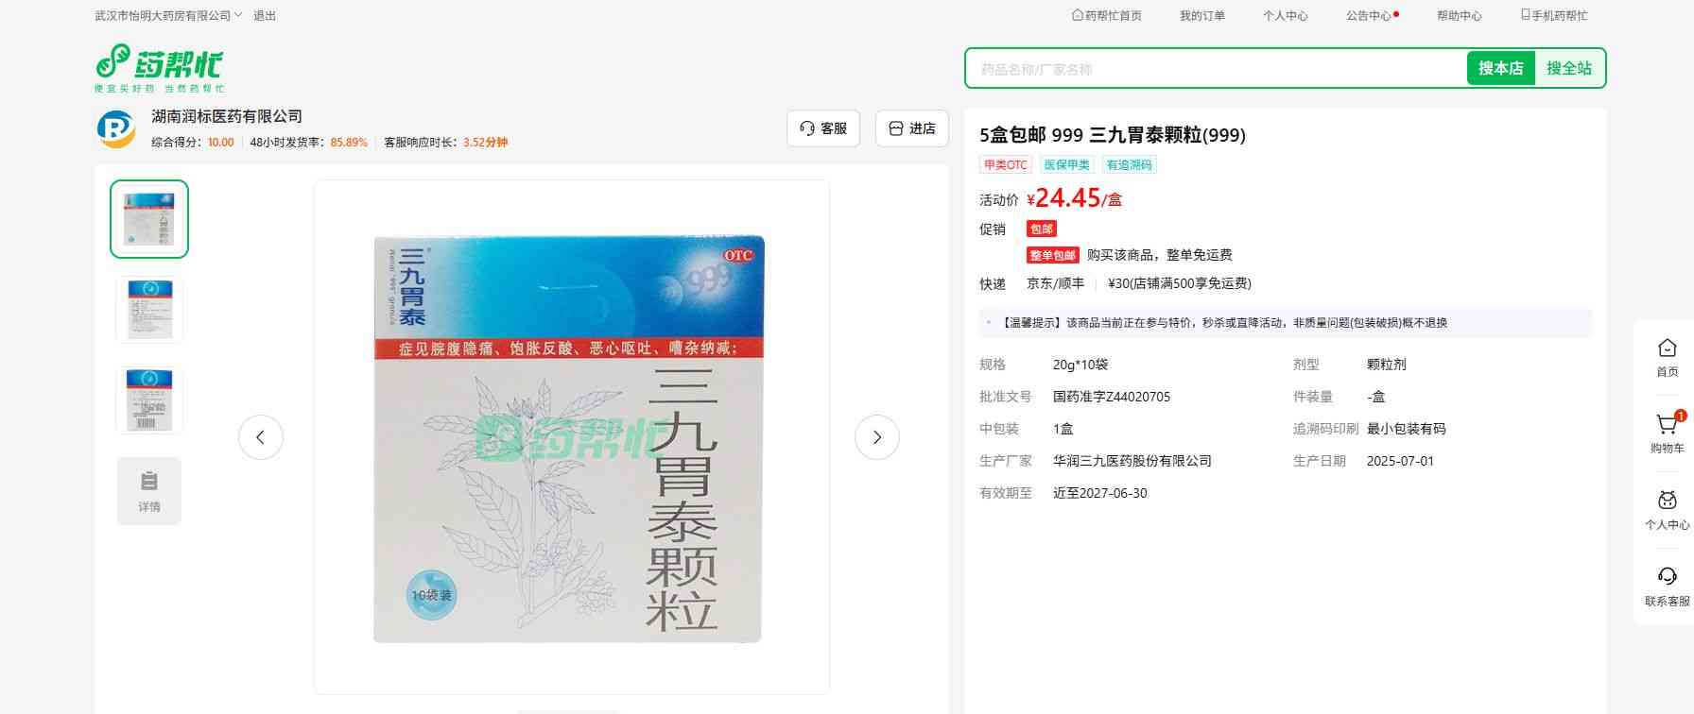Viewport: 1694px width, 714px height.
Task: Go to 帮助中心 in top menu
Action: [x=1459, y=16]
